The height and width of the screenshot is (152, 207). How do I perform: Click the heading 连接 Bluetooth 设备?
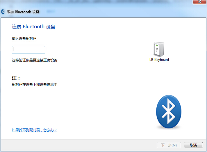point(33,26)
